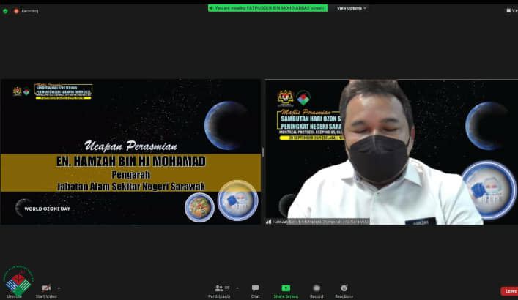Click the Record button

tap(317, 291)
